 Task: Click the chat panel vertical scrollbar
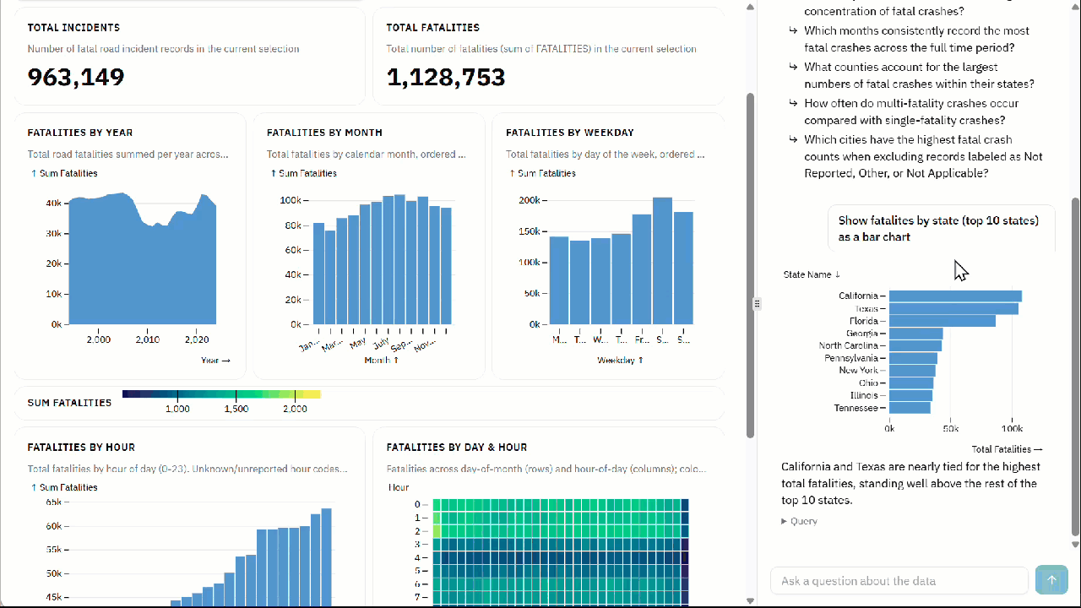click(1075, 367)
